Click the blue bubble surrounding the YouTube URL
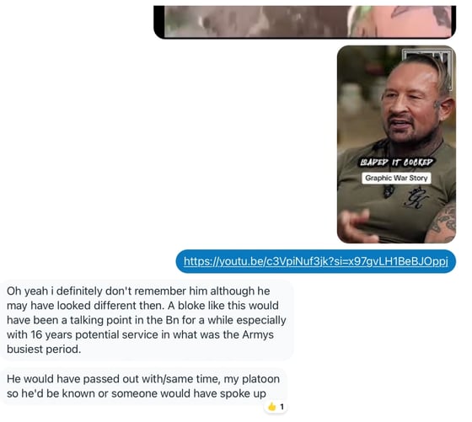The height and width of the screenshot is (422, 472). click(315, 261)
